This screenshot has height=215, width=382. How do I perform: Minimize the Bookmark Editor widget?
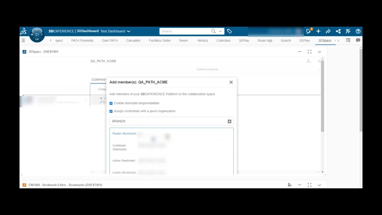point(300,185)
